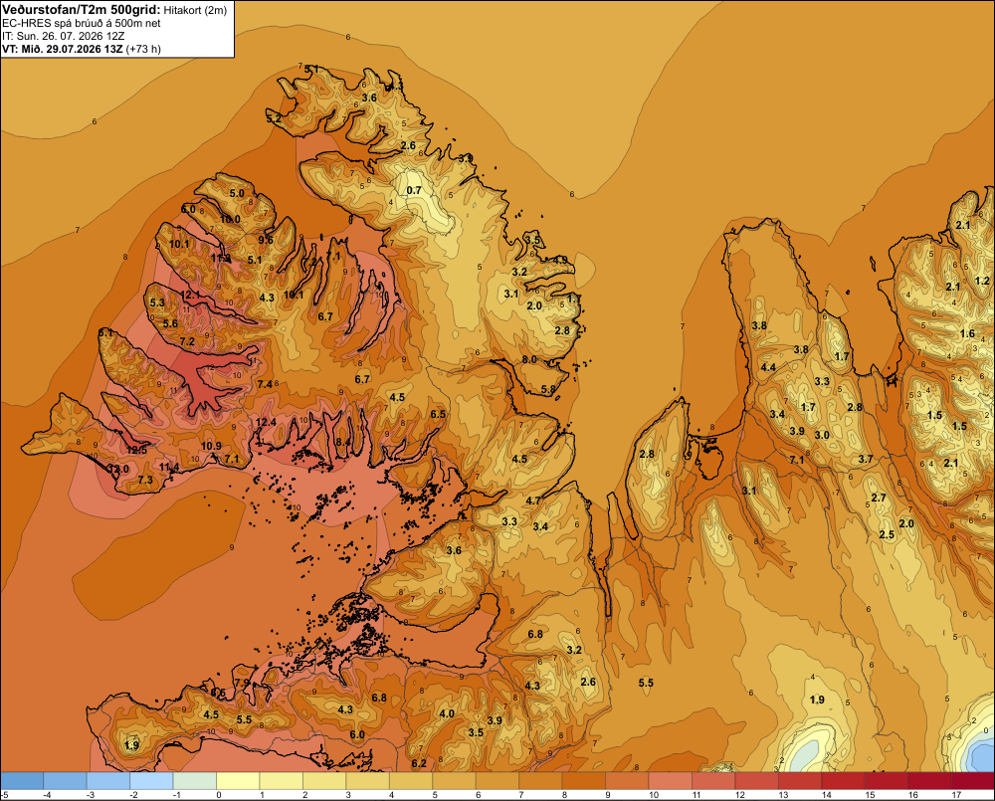Select the color scale swatch between 5 and 6
995x801 pixels.
coord(455,780)
